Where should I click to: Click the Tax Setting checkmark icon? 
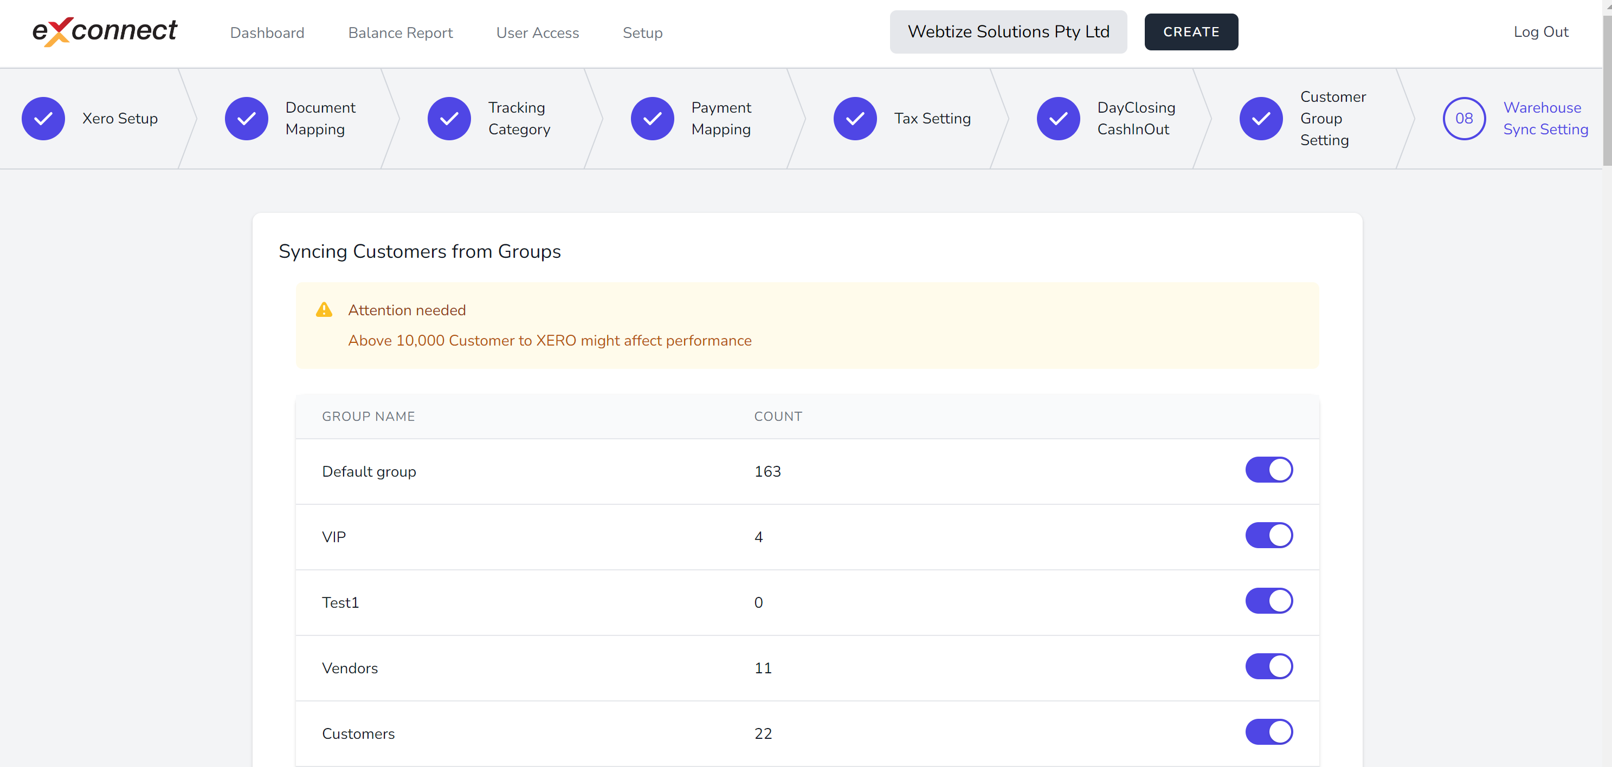click(855, 119)
